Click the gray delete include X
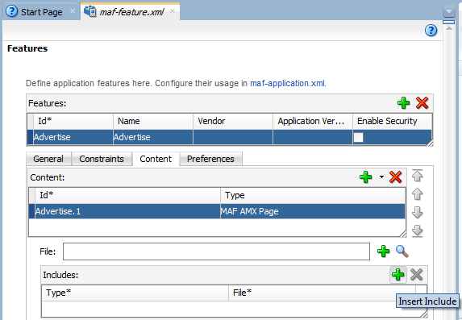Screen dimensions: 462x320 [417, 275]
